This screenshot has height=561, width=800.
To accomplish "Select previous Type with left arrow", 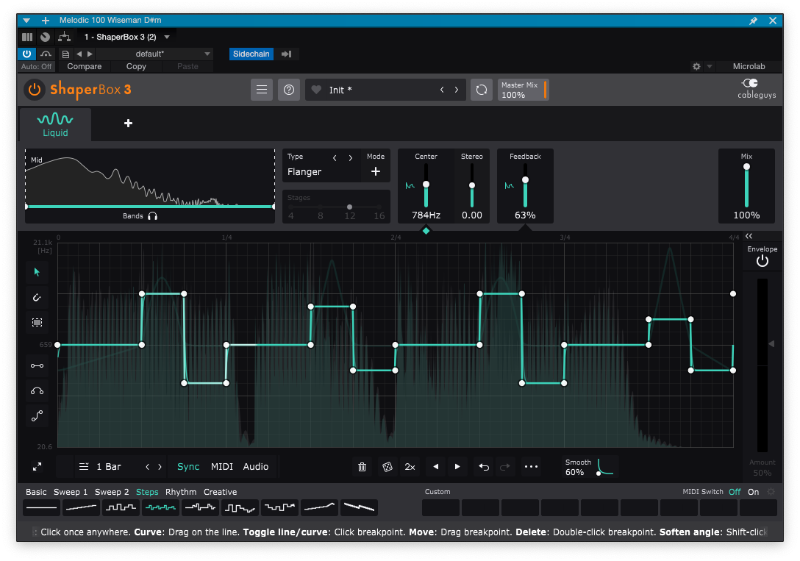I will [x=335, y=157].
